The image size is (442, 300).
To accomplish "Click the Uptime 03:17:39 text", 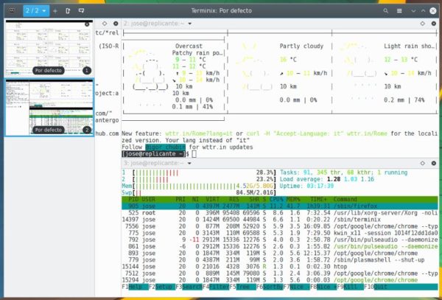I will pyautogui.click(x=306, y=186).
